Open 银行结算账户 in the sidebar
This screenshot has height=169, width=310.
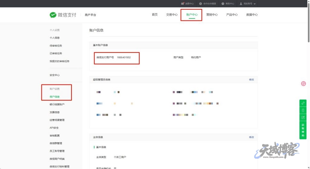pyautogui.click(x=57, y=104)
